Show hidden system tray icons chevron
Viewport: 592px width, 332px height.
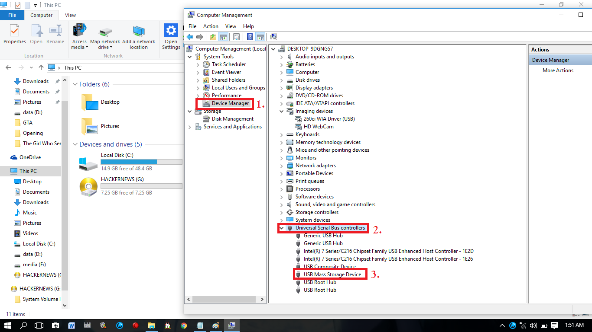502,325
